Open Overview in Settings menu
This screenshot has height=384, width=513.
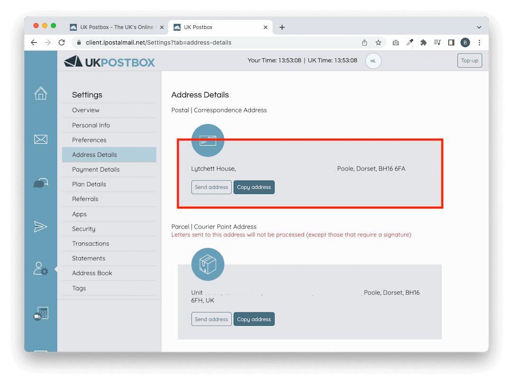[109, 110]
